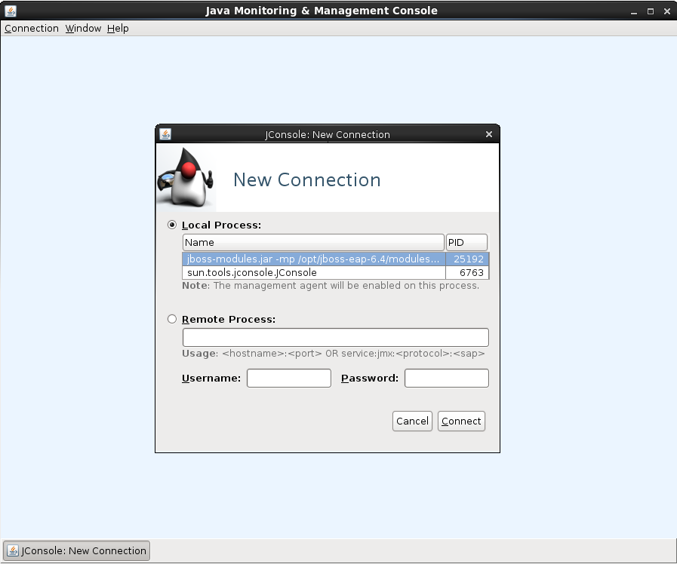Focus the Username input field
Image resolution: width=677 pixels, height=564 pixels.
point(289,379)
